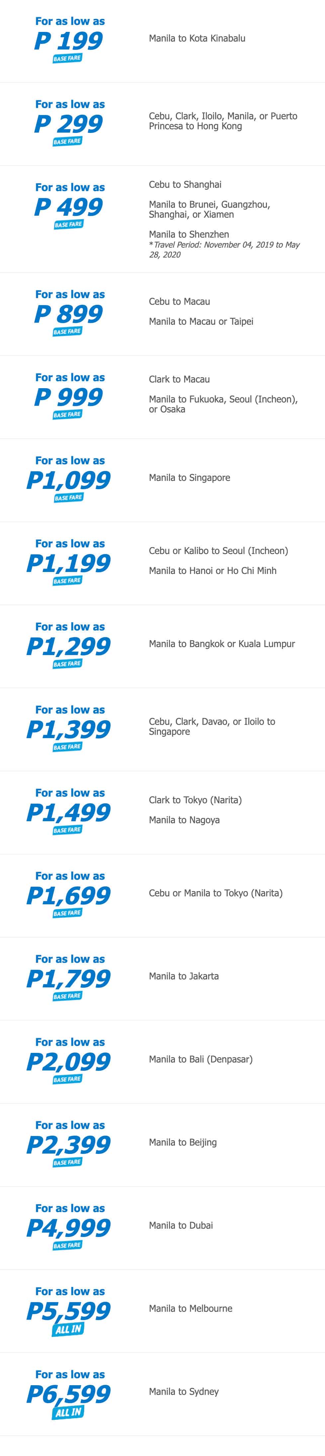Click the BASE FARE badge under P 499

[68, 224]
